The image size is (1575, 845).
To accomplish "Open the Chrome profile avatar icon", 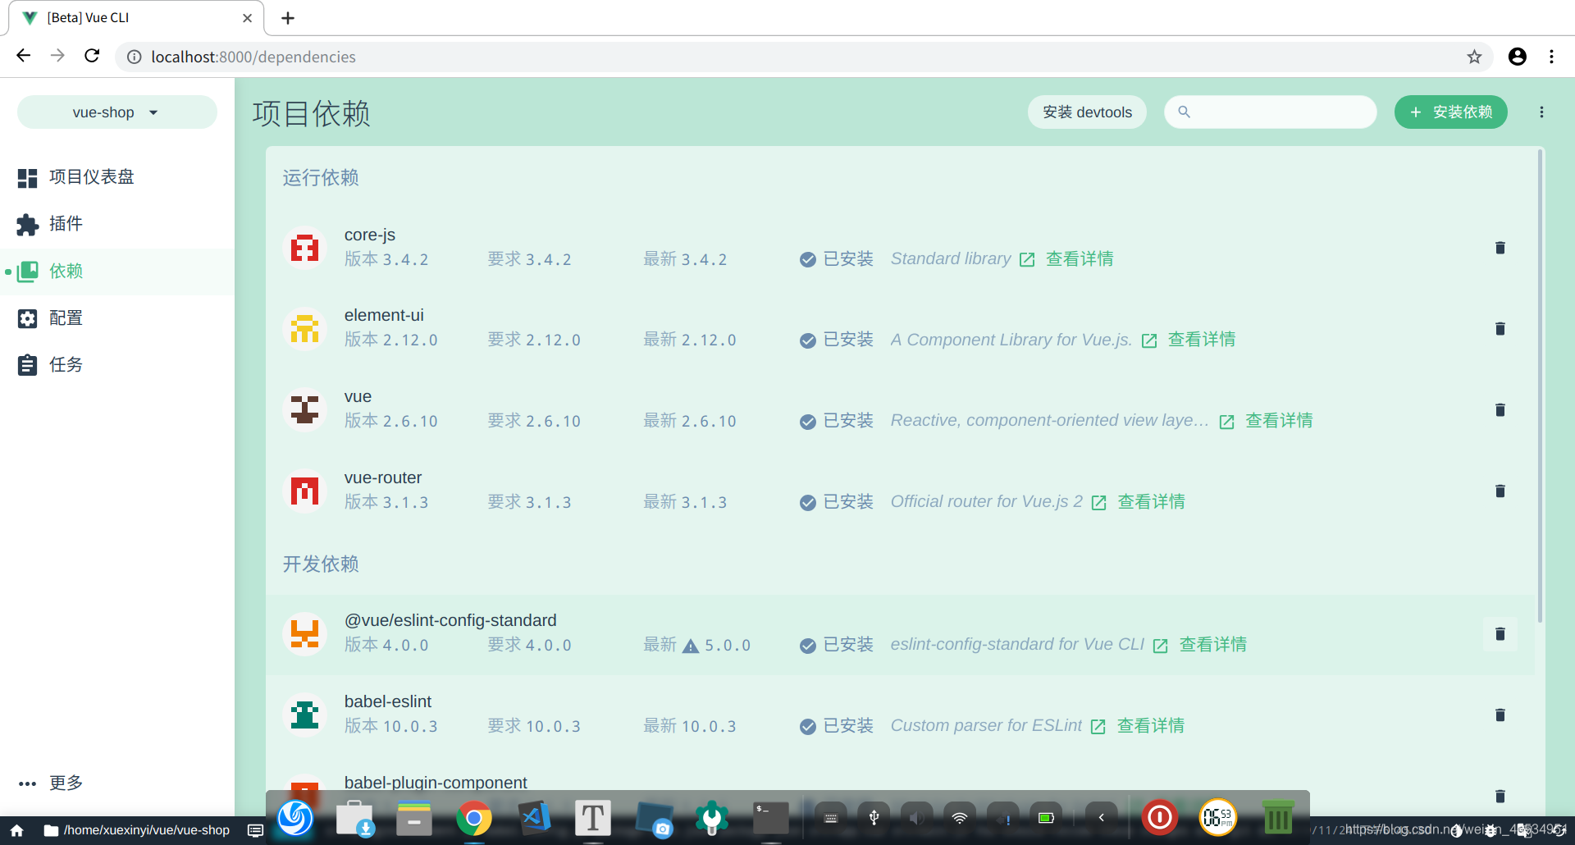I will [x=1518, y=57].
